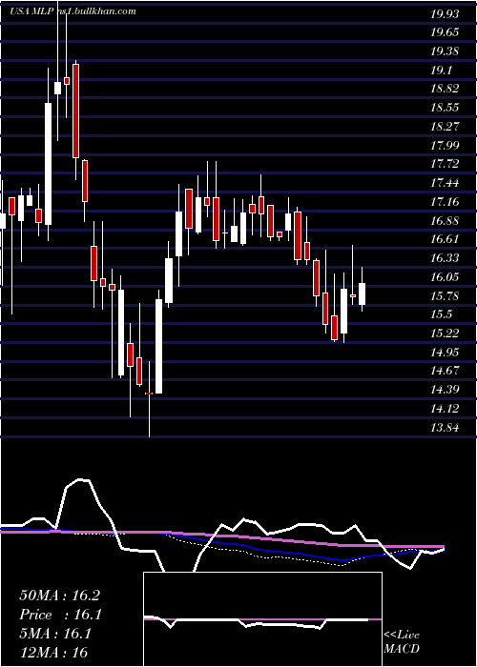This screenshot has height=667, width=477.
Task: Click the 16.05 price axis label
Action: pyautogui.click(x=446, y=277)
